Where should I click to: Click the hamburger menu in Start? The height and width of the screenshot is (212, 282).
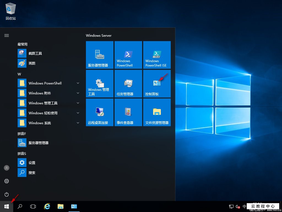pos(7,36)
